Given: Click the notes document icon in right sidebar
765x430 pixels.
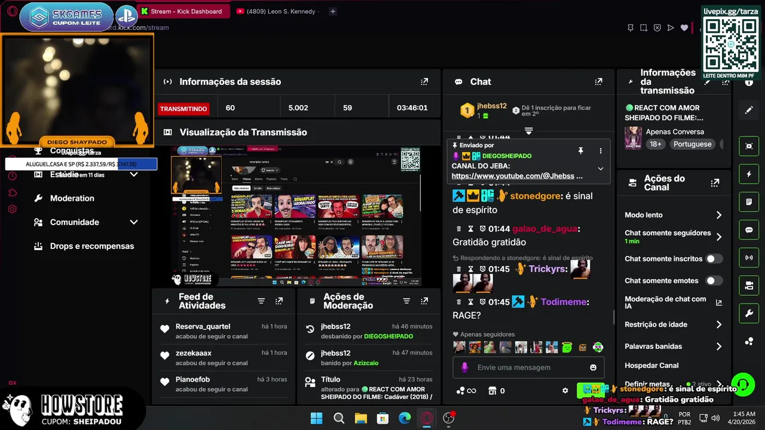Looking at the screenshot, I should (x=749, y=202).
